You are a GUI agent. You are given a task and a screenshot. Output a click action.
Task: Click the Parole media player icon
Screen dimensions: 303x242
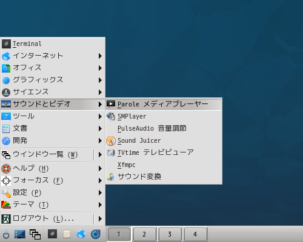[x=111, y=104]
